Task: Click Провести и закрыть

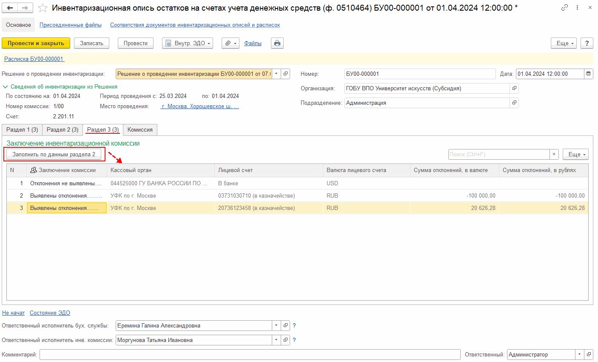Action: click(x=36, y=43)
